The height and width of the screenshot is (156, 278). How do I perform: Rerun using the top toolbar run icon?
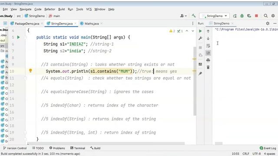point(235,16)
